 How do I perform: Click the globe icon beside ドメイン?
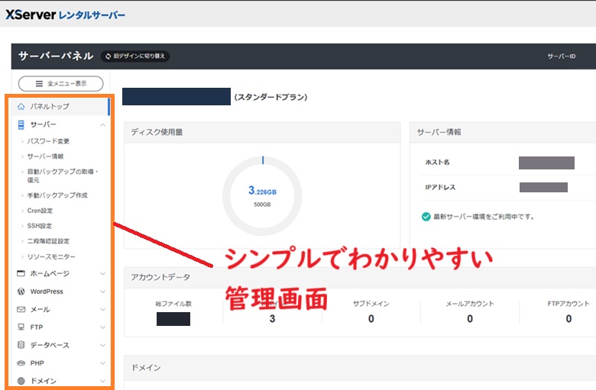[21, 381]
